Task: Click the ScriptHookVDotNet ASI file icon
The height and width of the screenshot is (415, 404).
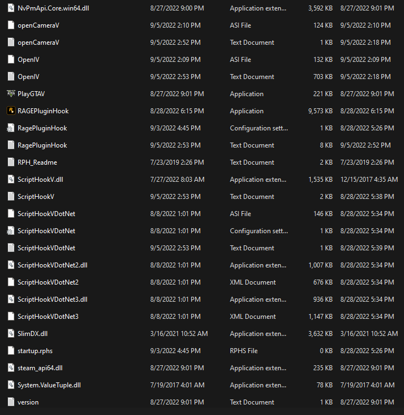Action: 11,214
